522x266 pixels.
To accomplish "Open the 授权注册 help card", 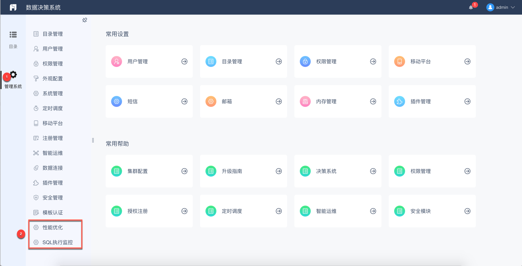I will point(138,211).
